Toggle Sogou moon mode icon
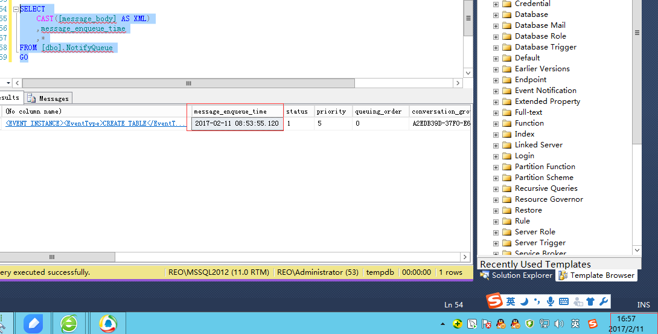 click(x=524, y=301)
